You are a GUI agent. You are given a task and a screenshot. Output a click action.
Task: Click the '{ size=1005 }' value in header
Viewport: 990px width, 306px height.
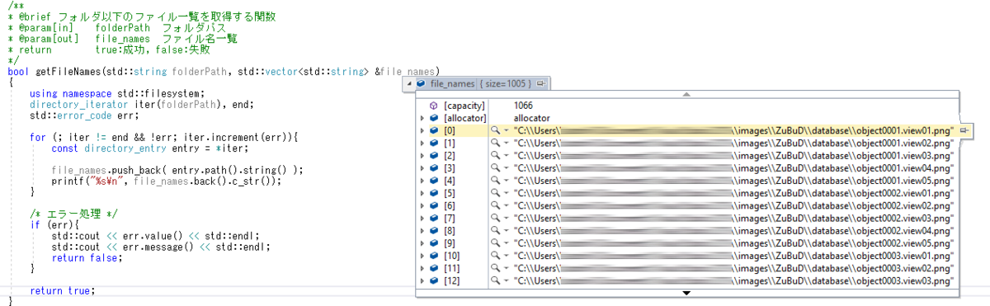click(x=506, y=84)
